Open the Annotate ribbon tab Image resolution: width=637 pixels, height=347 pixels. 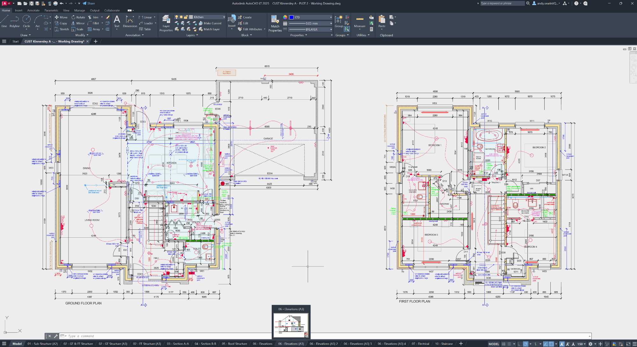33,11
